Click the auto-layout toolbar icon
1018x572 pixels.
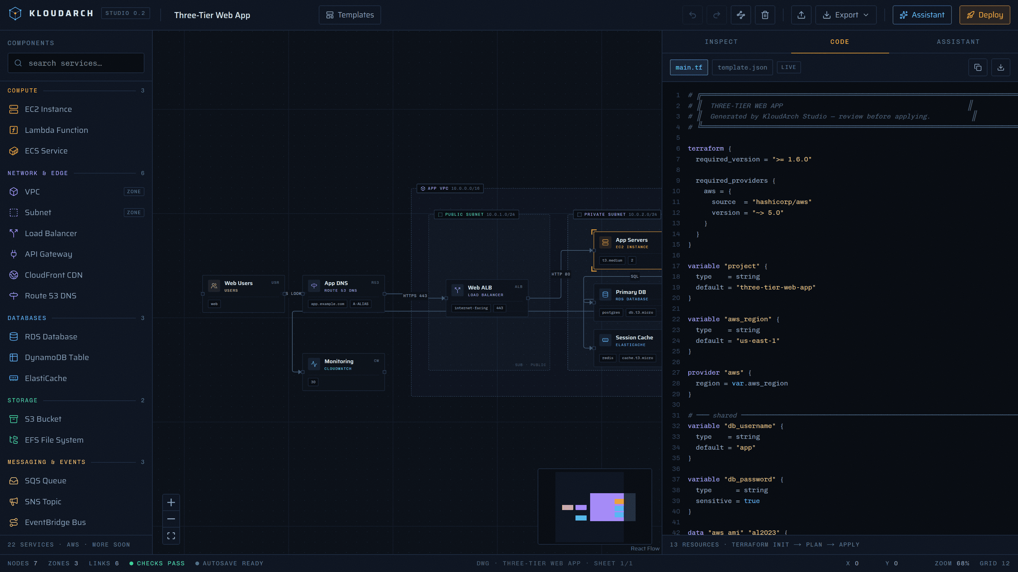(741, 15)
